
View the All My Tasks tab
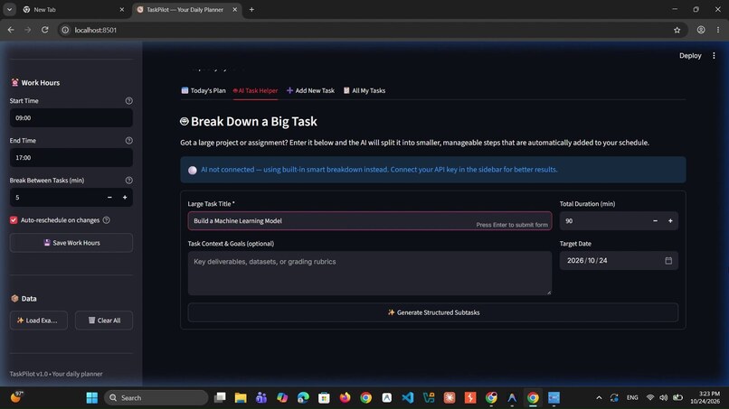point(364,90)
